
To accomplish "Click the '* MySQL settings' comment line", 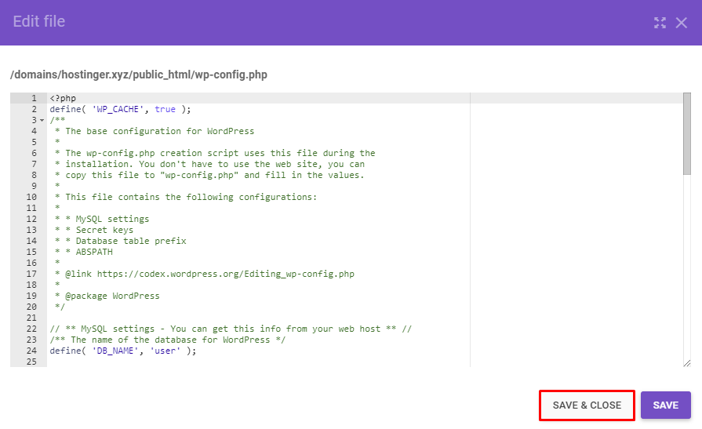I will click(x=107, y=219).
